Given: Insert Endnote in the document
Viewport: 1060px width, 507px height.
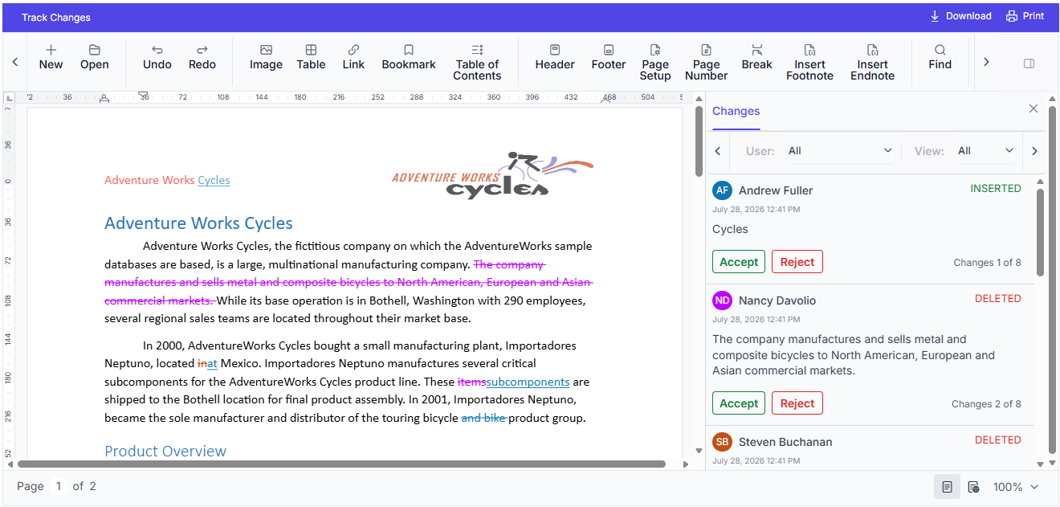Looking at the screenshot, I should [x=872, y=62].
